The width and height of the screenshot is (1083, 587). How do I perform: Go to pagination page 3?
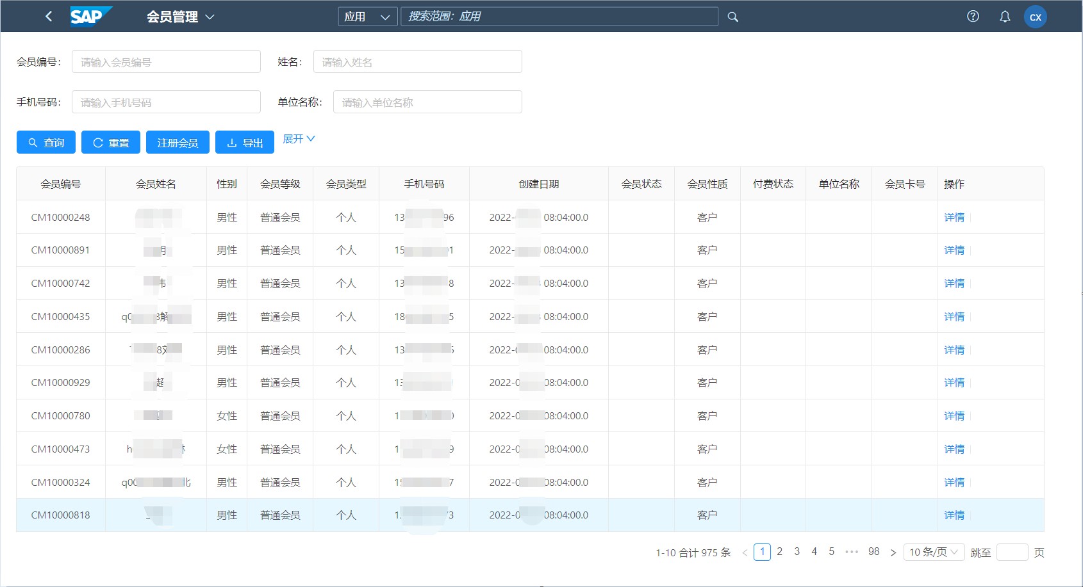(x=797, y=552)
